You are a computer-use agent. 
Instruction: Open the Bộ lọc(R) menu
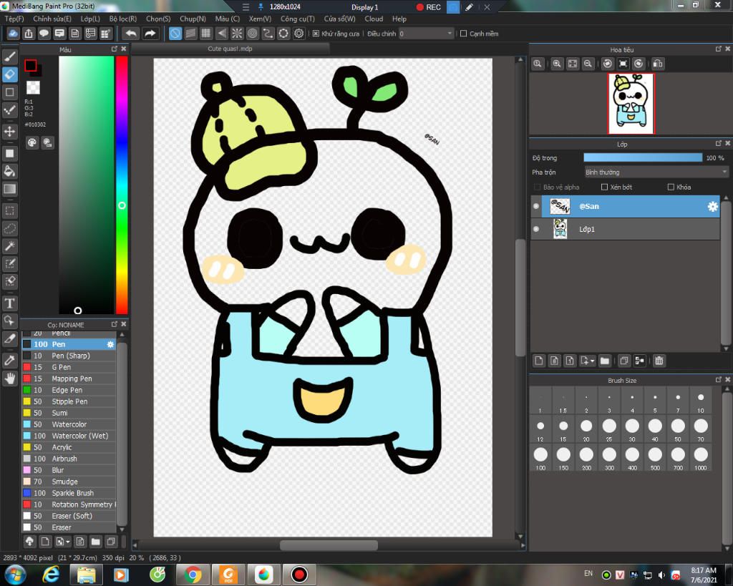coord(123,19)
